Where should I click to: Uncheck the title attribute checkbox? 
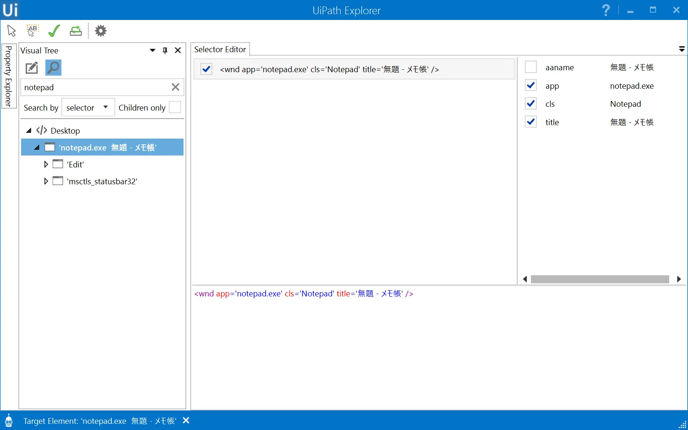click(531, 122)
